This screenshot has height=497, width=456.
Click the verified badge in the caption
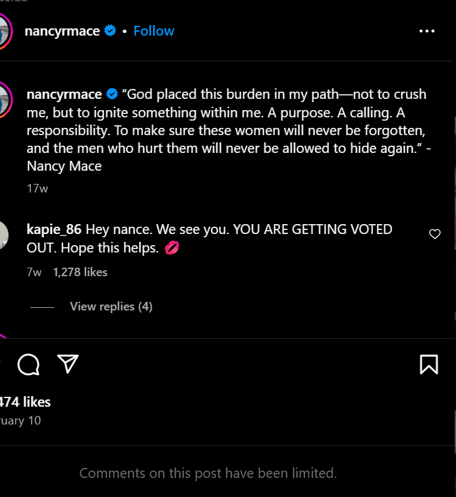click(112, 94)
